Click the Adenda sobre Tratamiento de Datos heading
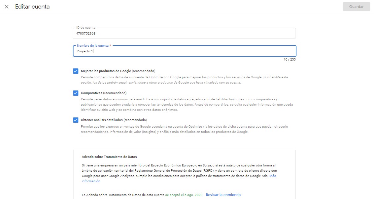The width and height of the screenshot is (374, 199). click(x=109, y=157)
